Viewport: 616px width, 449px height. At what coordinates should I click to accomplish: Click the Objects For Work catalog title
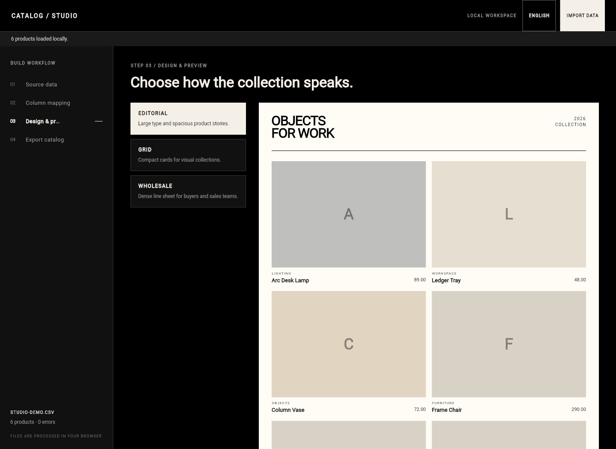tap(303, 127)
